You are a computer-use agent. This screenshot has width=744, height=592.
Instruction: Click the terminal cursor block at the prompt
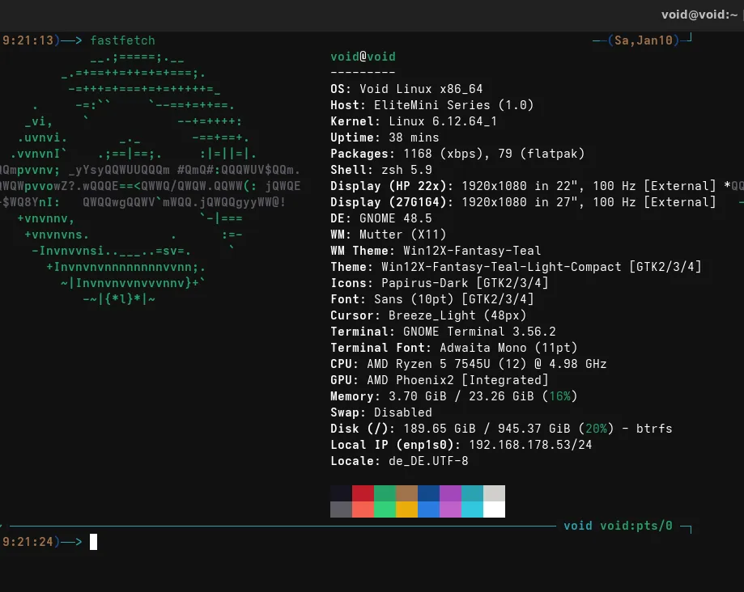click(93, 542)
